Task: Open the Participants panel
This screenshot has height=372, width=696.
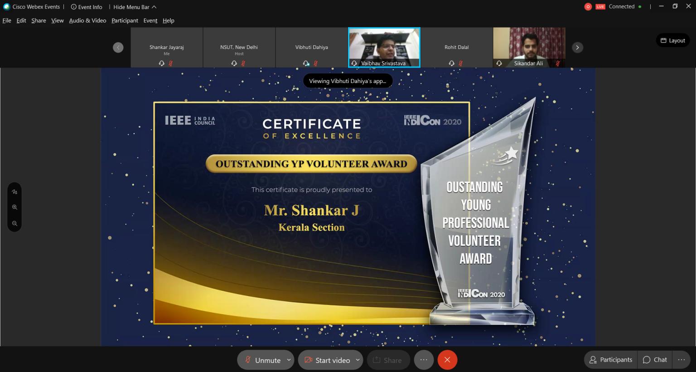Action: (610, 359)
